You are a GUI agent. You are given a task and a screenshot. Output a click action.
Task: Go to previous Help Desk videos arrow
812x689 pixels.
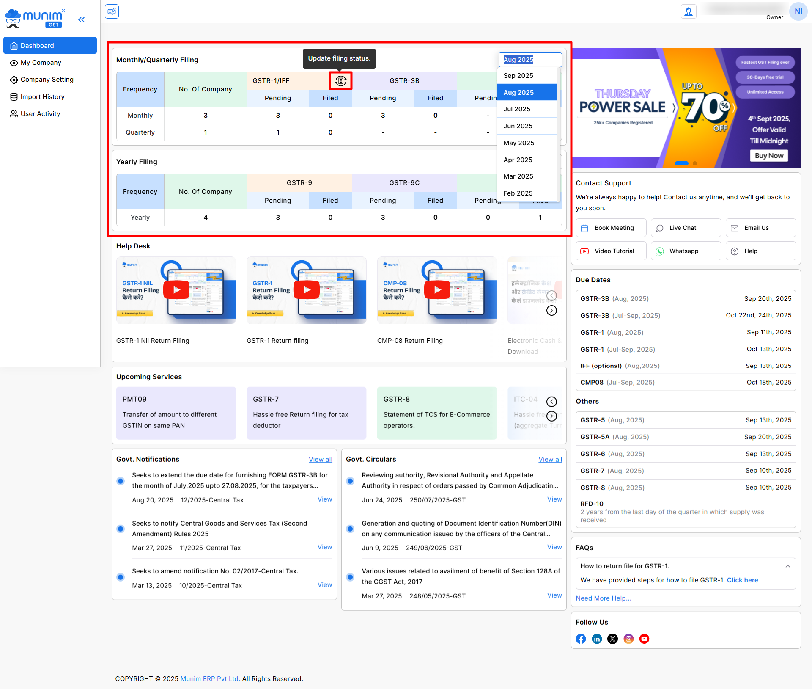click(x=551, y=295)
